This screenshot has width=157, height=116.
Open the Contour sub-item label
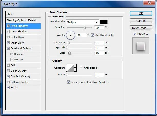(x=19, y=54)
